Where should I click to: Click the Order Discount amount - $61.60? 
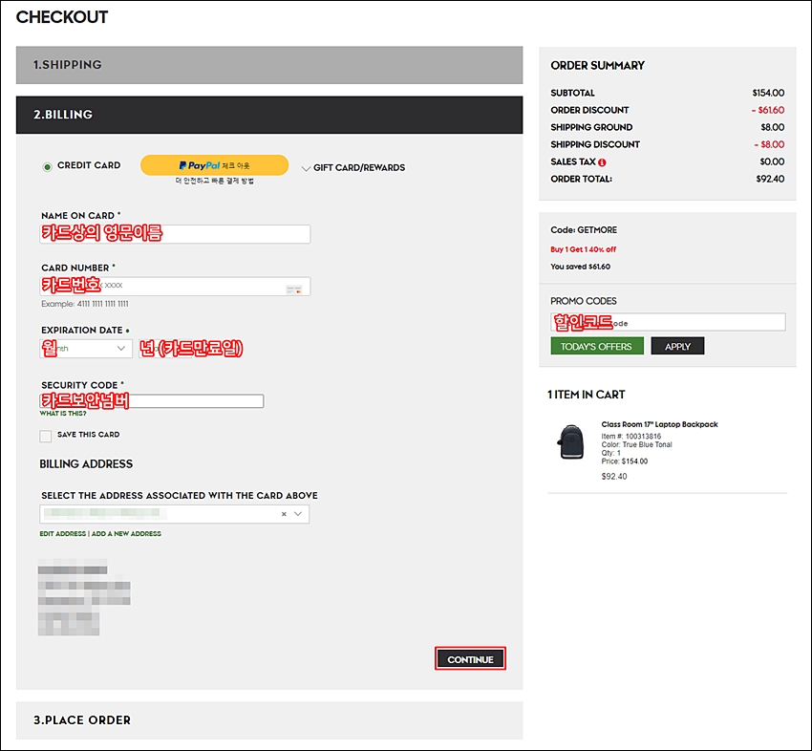pyautogui.click(x=768, y=110)
